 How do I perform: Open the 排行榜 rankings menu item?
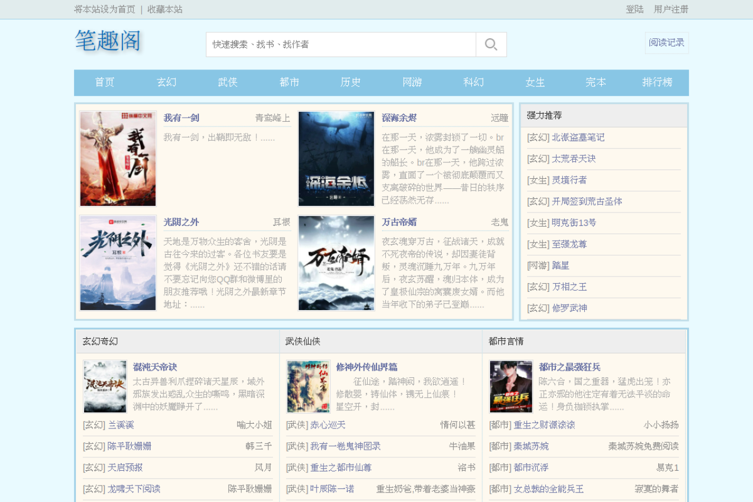(x=657, y=82)
